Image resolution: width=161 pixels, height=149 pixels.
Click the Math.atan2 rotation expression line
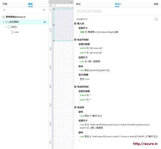pyautogui.click(x=119, y=136)
